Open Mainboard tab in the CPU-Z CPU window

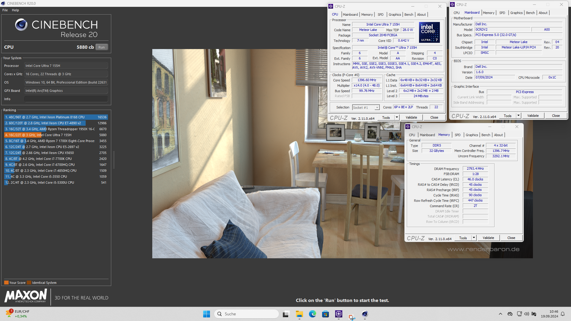[350, 15]
